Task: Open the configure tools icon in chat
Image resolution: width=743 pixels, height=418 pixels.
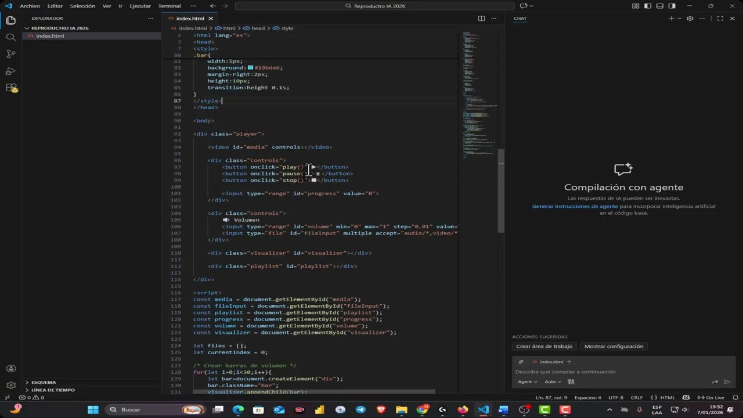Action: (x=571, y=382)
